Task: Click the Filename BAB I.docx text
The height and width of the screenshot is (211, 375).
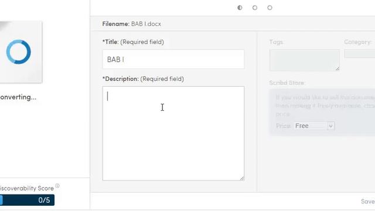Action: (x=131, y=24)
